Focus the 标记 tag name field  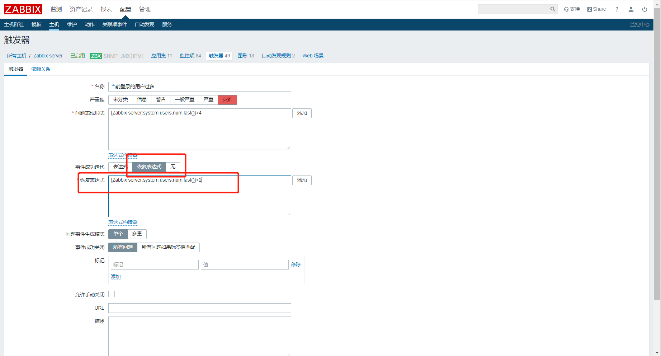pos(155,265)
